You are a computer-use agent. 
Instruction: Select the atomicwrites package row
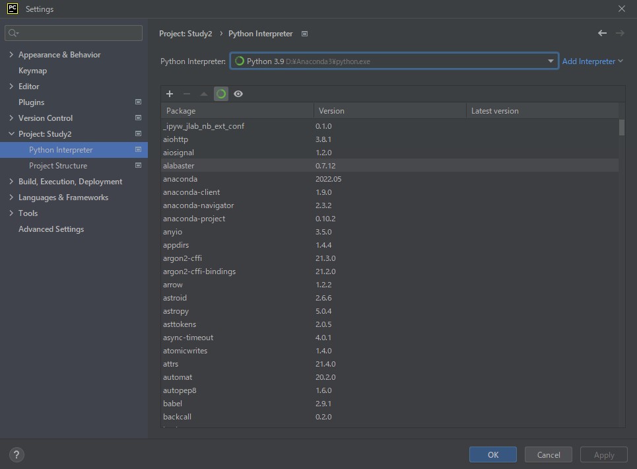point(390,350)
